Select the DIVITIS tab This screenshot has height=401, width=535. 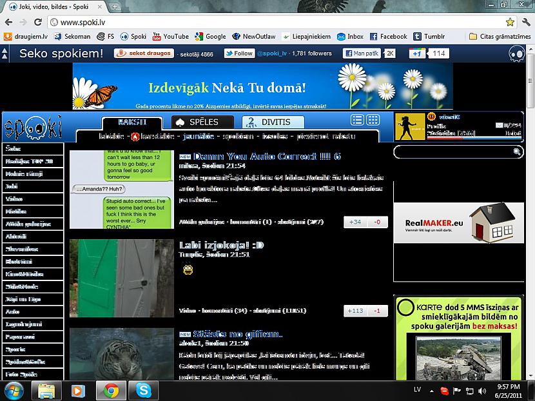pos(273,122)
